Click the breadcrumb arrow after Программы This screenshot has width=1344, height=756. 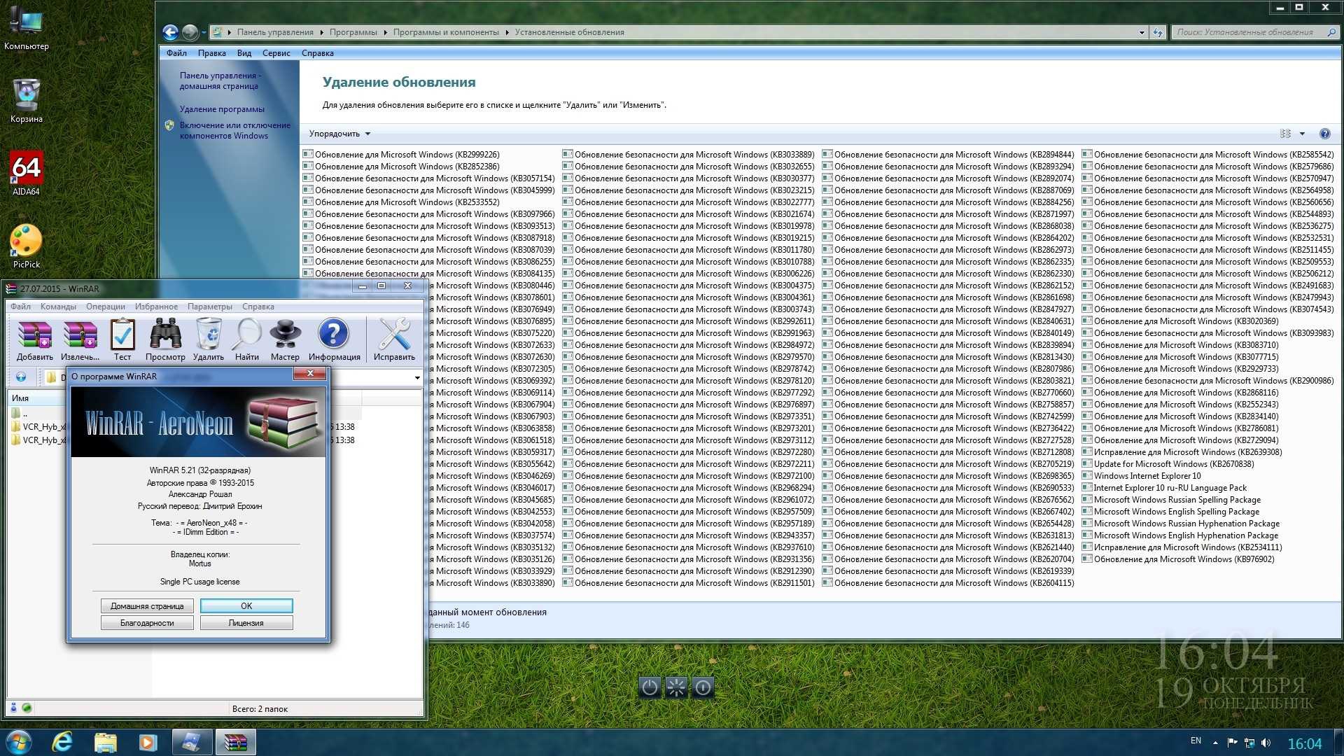point(385,32)
